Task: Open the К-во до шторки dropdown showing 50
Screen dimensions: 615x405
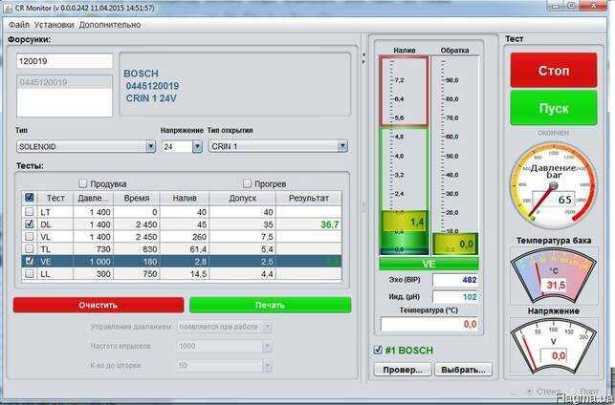Action: (225, 366)
